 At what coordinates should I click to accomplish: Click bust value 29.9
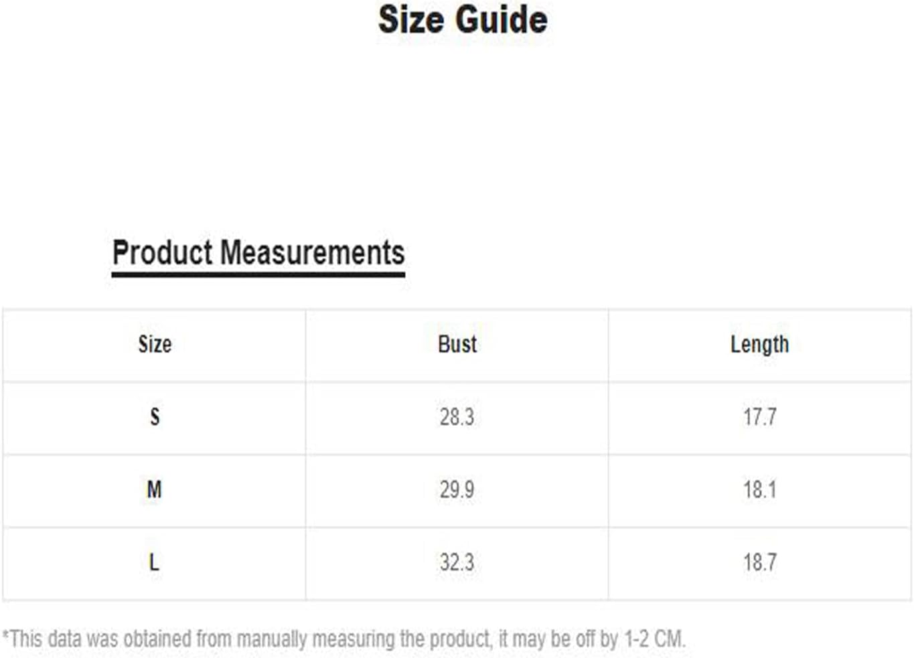click(x=457, y=489)
